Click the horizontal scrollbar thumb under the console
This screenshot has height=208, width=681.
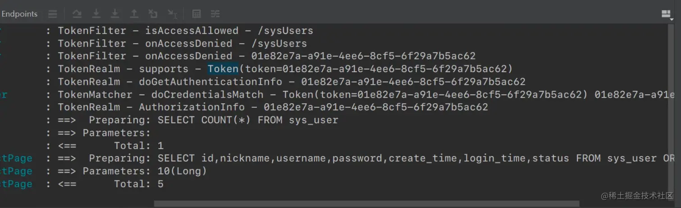point(367,204)
